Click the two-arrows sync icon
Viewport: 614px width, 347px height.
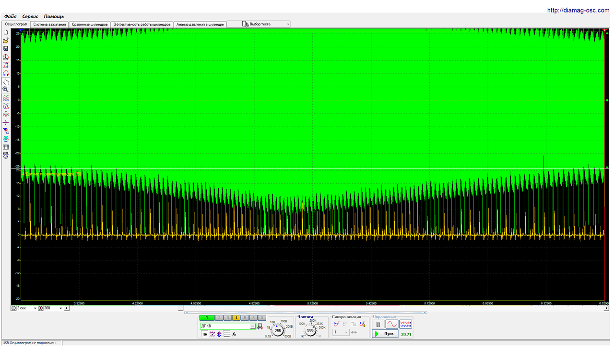[354, 332]
